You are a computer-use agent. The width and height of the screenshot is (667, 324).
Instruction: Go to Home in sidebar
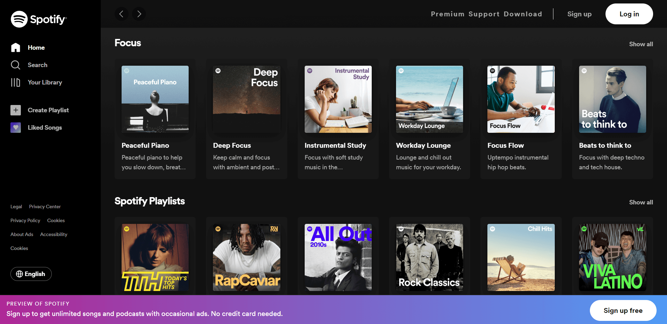(x=36, y=48)
